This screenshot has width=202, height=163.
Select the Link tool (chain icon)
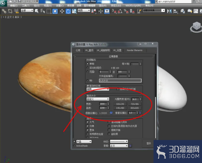(x=4, y=11)
